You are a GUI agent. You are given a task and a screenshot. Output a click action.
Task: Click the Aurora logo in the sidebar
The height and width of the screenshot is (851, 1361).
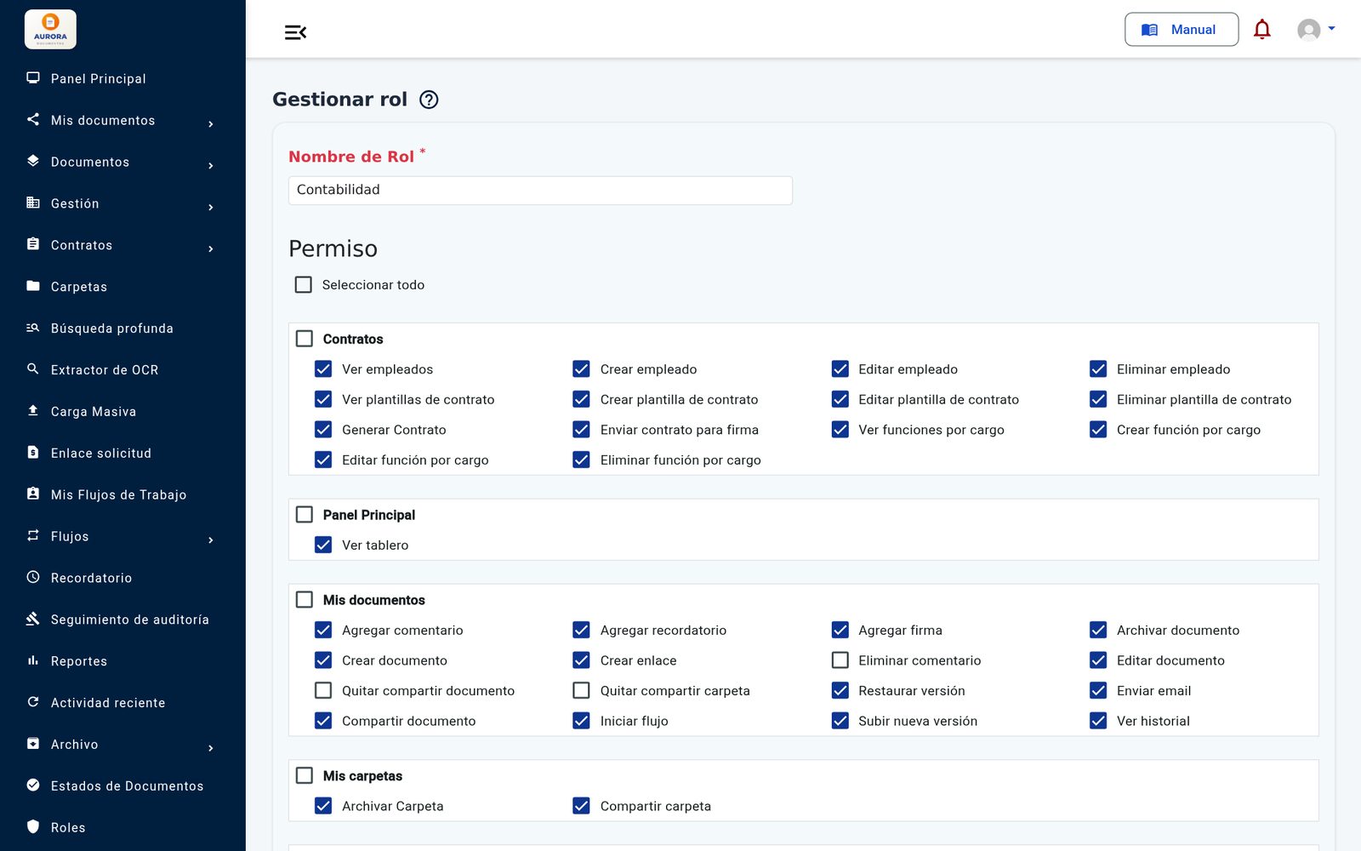50,29
